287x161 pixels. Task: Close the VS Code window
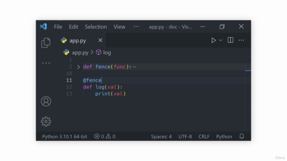tap(241, 27)
